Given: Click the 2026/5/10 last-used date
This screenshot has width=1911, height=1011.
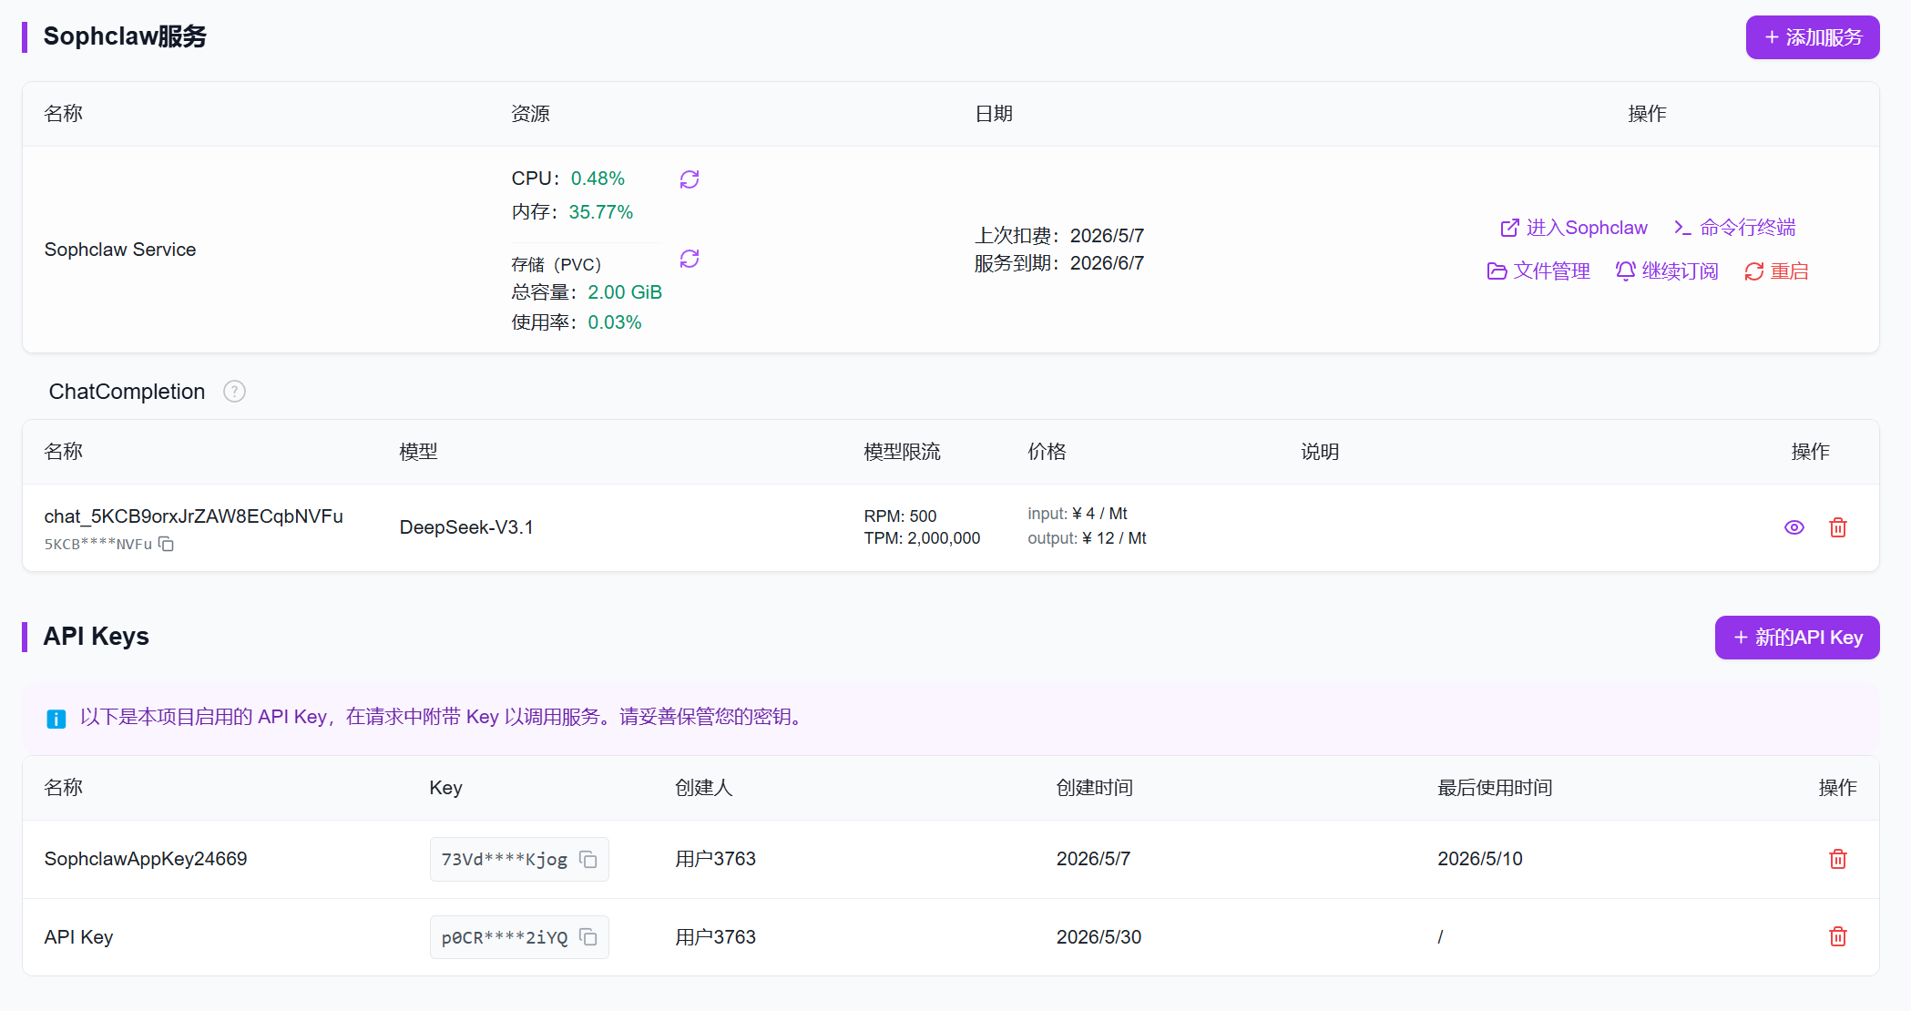Looking at the screenshot, I should click(1480, 859).
